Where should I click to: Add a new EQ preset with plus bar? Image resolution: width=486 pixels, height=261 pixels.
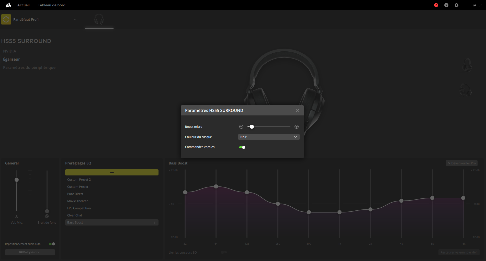point(112,172)
